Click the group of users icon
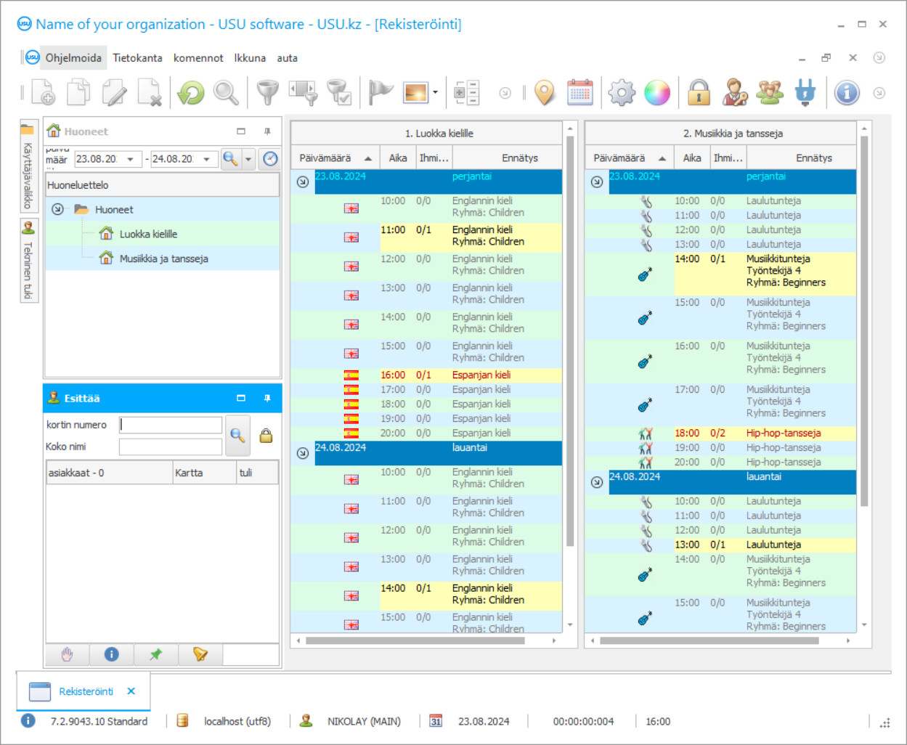The height and width of the screenshot is (745, 907). [x=770, y=93]
